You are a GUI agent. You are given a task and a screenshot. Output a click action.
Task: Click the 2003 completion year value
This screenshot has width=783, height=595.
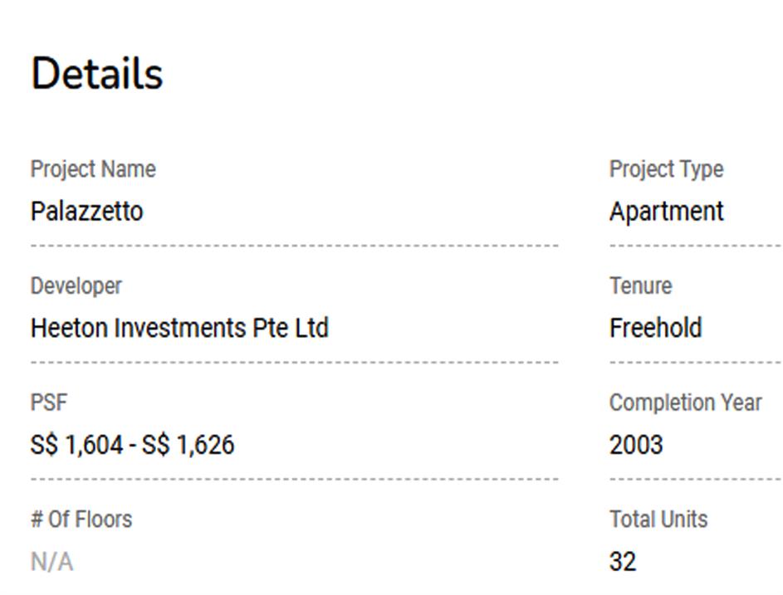click(636, 446)
